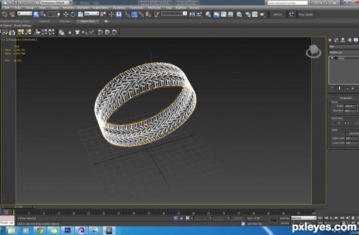Toggle the Angle Snap icon
The width and height of the screenshot is (359, 235).
pyautogui.click(x=134, y=14)
